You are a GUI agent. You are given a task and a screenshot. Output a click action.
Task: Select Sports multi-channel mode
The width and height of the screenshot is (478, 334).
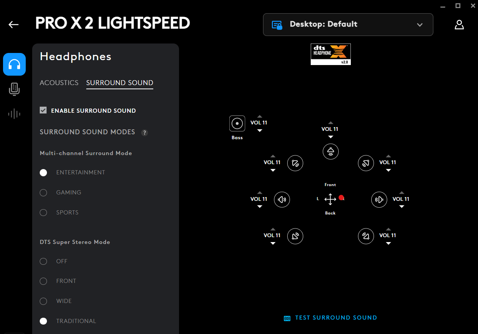(x=44, y=213)
